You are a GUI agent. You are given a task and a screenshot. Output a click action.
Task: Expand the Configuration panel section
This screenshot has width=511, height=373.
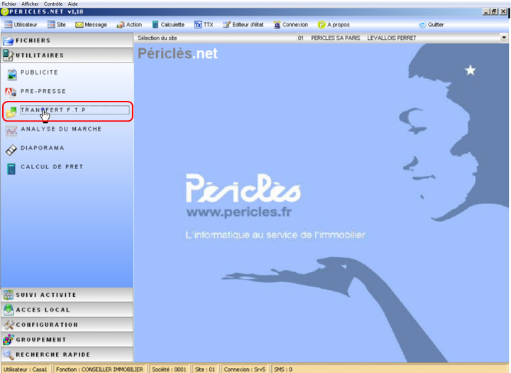(x=67, y=325)
